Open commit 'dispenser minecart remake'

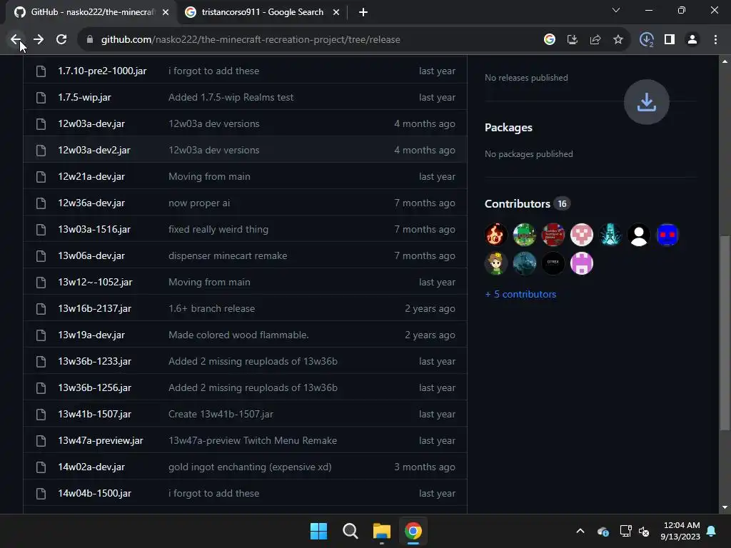(228, 256)
